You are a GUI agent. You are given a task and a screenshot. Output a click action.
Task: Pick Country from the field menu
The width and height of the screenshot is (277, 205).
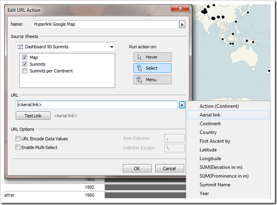228,132
